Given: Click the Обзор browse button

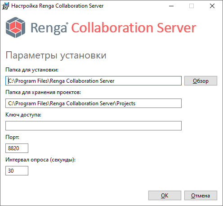Looking at the screenshot, I should click(x=201, y=81).
